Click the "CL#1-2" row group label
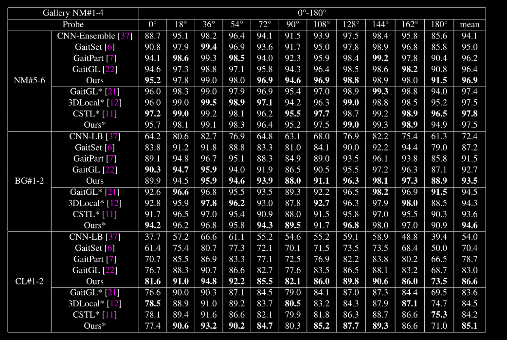This screenshot has width=507, height=340. (x=30, y=281)
